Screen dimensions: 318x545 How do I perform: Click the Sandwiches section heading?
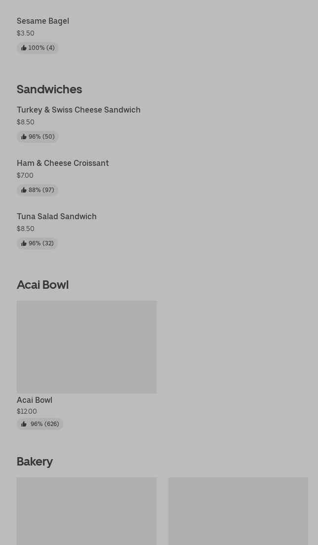coord(49,89)
